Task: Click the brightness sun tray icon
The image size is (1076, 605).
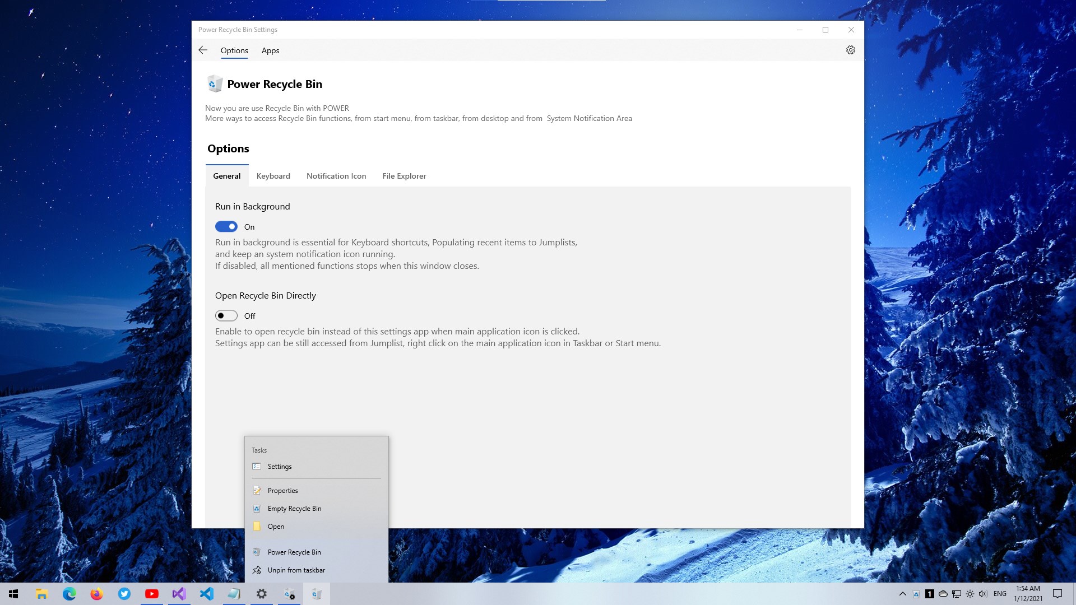Action: (970, 594)
